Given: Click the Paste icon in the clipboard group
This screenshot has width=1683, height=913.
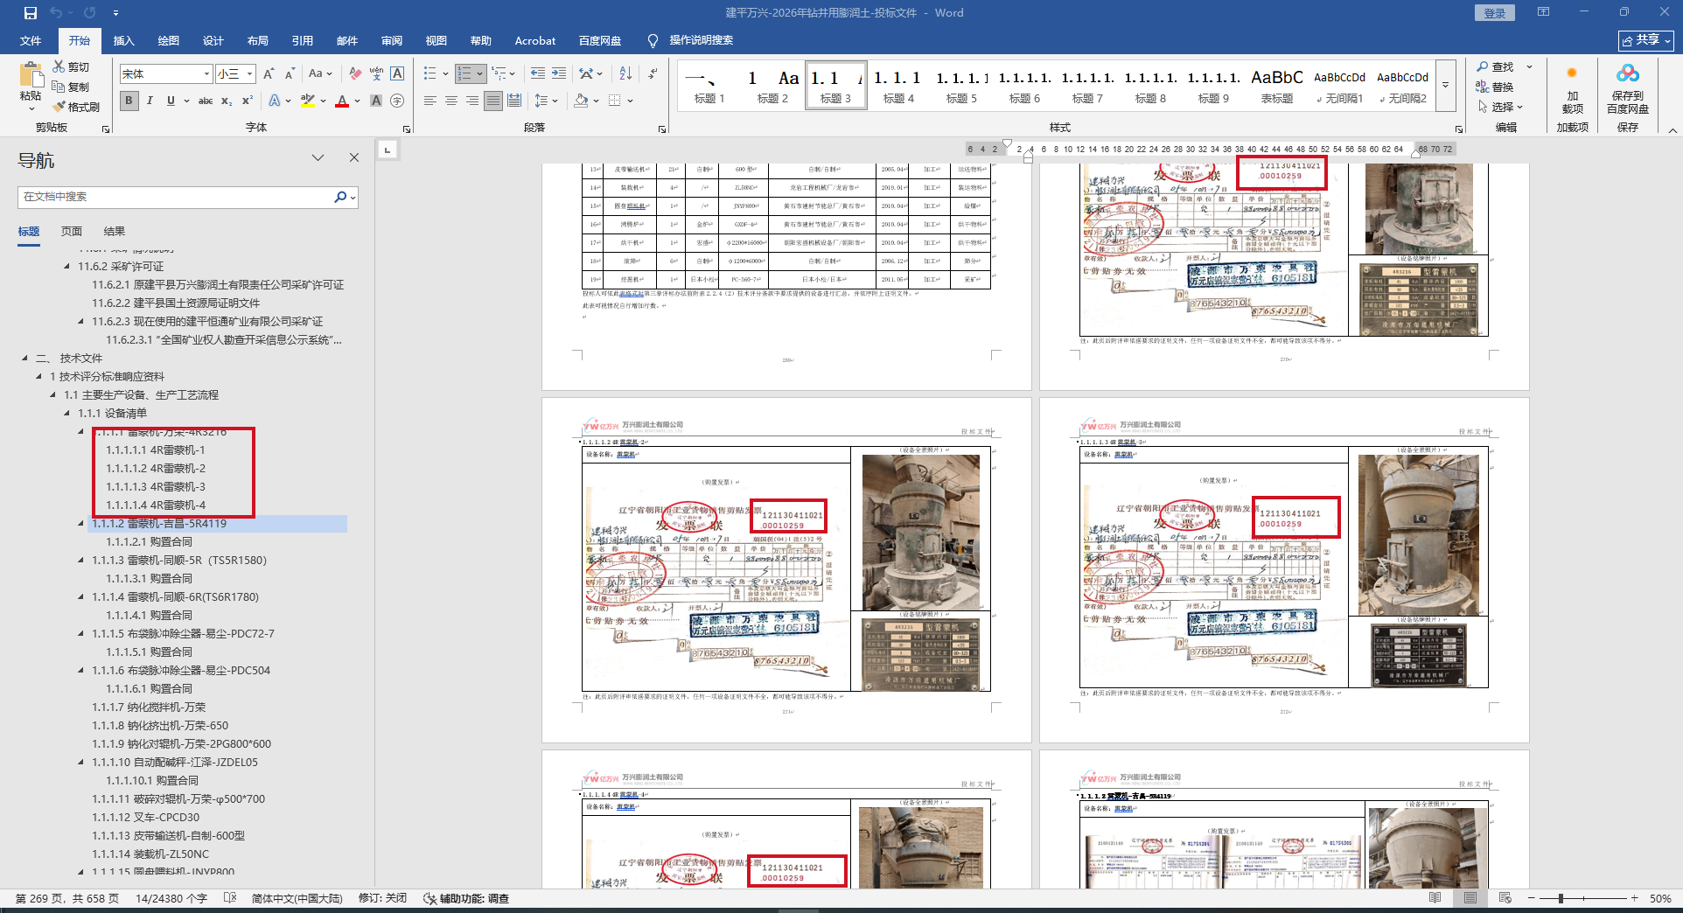Looking at the screenshot, I should (x=31, y=75).
